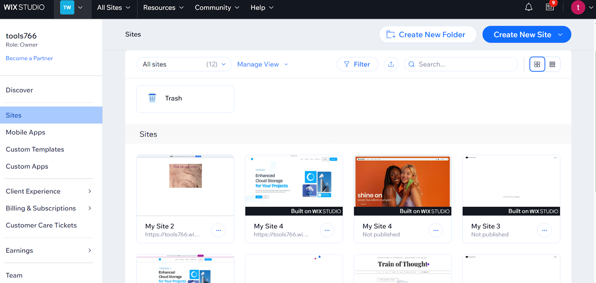This screenshot has width=596, height=283.
Task: Expand the Manage View dropdown
Action: [263, 64]
